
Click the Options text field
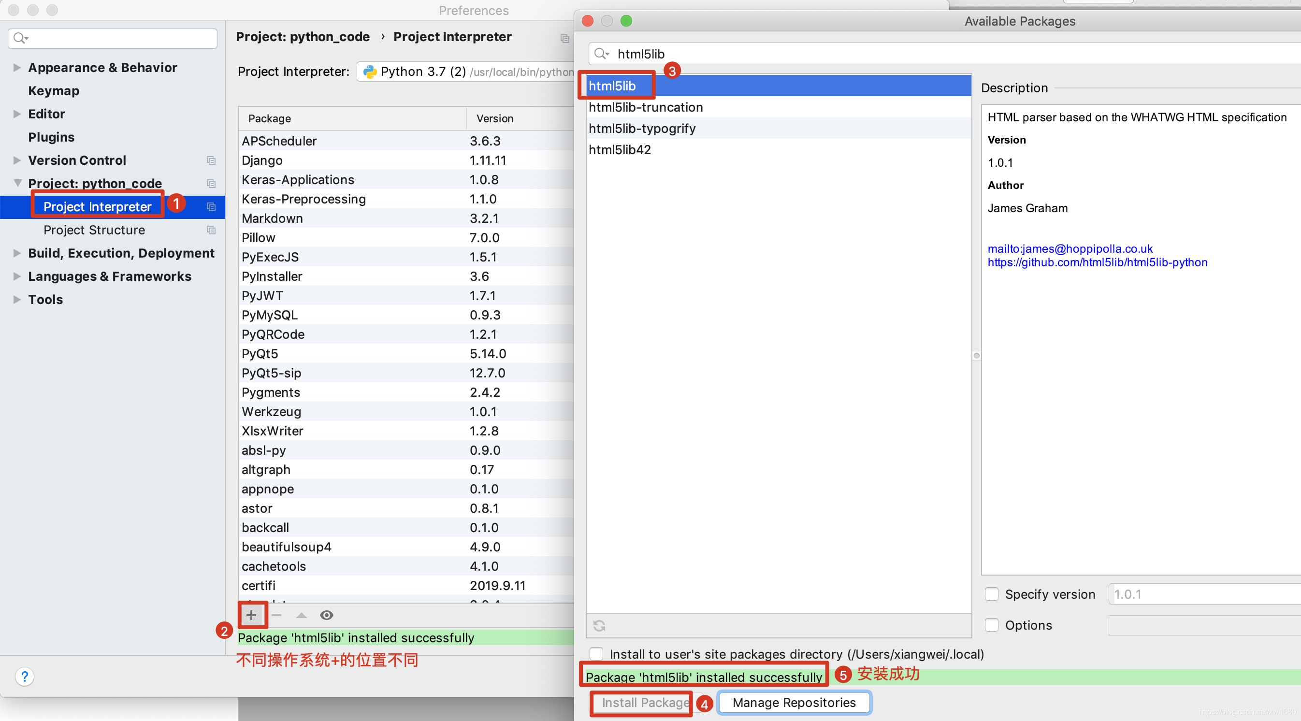coord(1204,625)
